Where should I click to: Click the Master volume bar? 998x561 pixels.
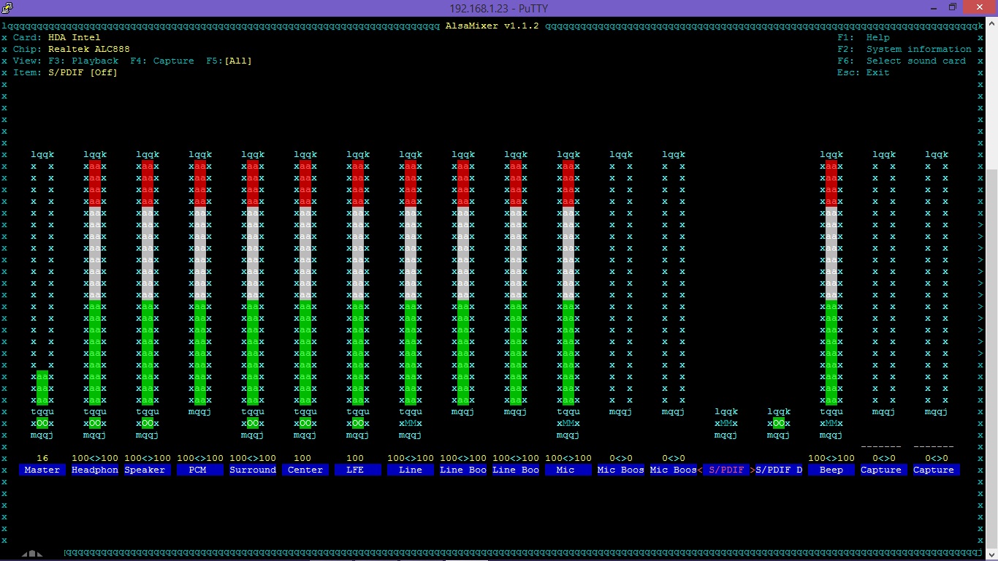click(42, 283)
